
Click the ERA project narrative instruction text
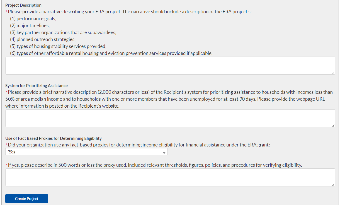(x=130, y=12)
